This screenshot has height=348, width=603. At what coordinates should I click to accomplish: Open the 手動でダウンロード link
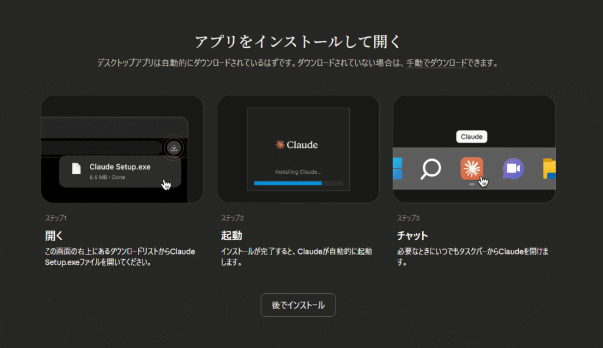[x=436, y=63]
